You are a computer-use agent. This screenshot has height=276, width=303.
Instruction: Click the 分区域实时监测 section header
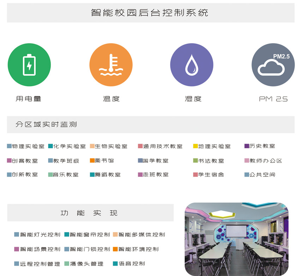click(x=46, y=124)
